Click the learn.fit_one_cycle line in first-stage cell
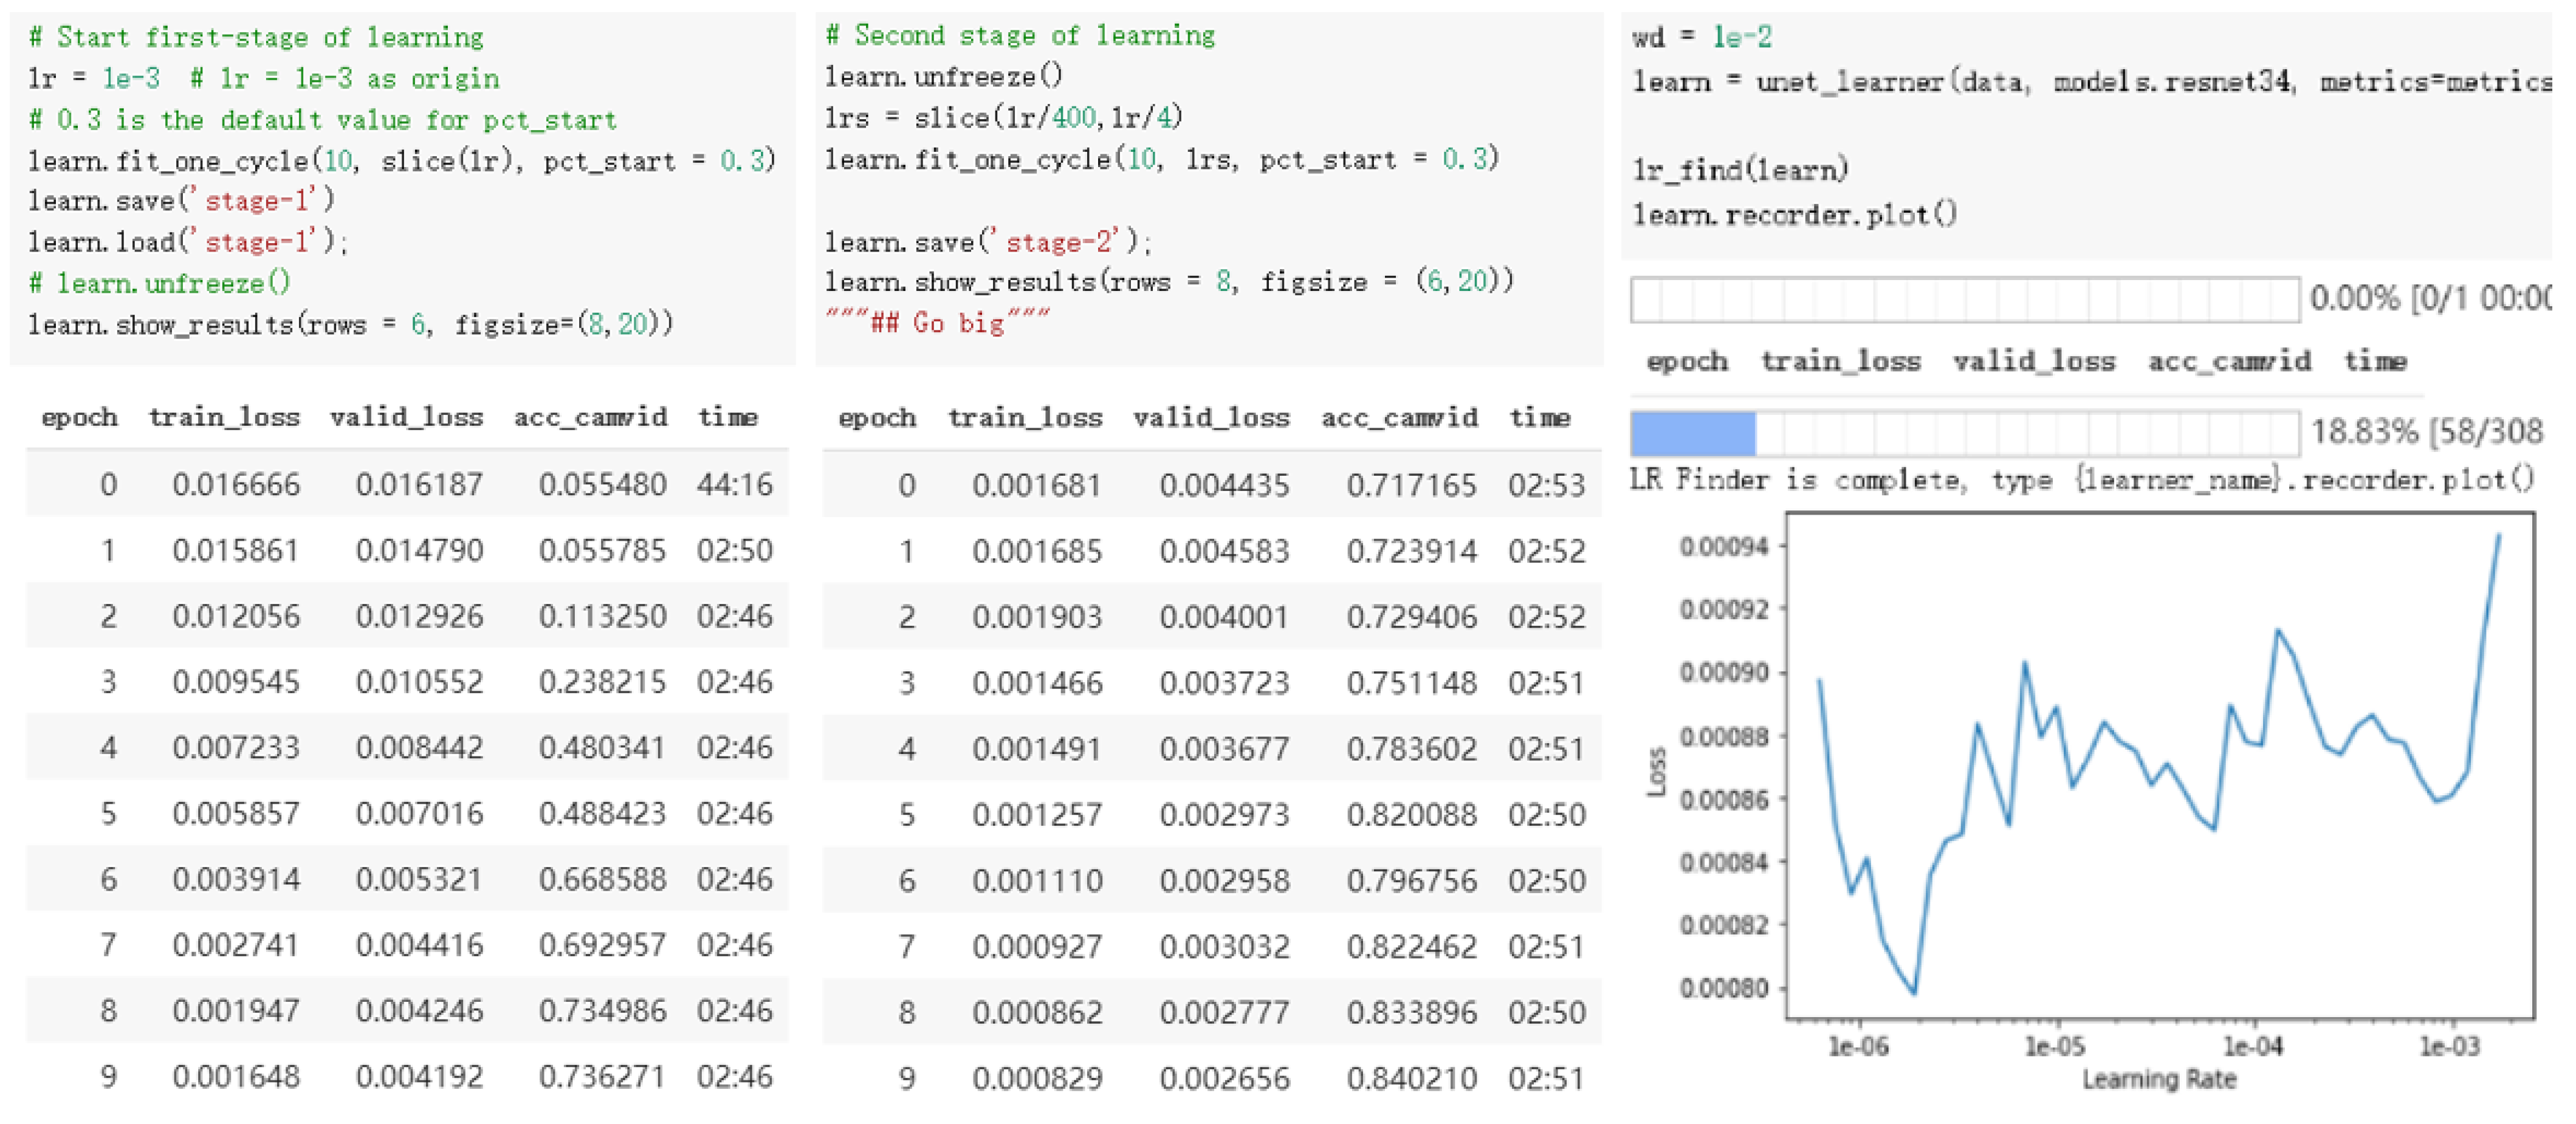The width and height of the screenshot is (2576, 1124). pos(400,160)
